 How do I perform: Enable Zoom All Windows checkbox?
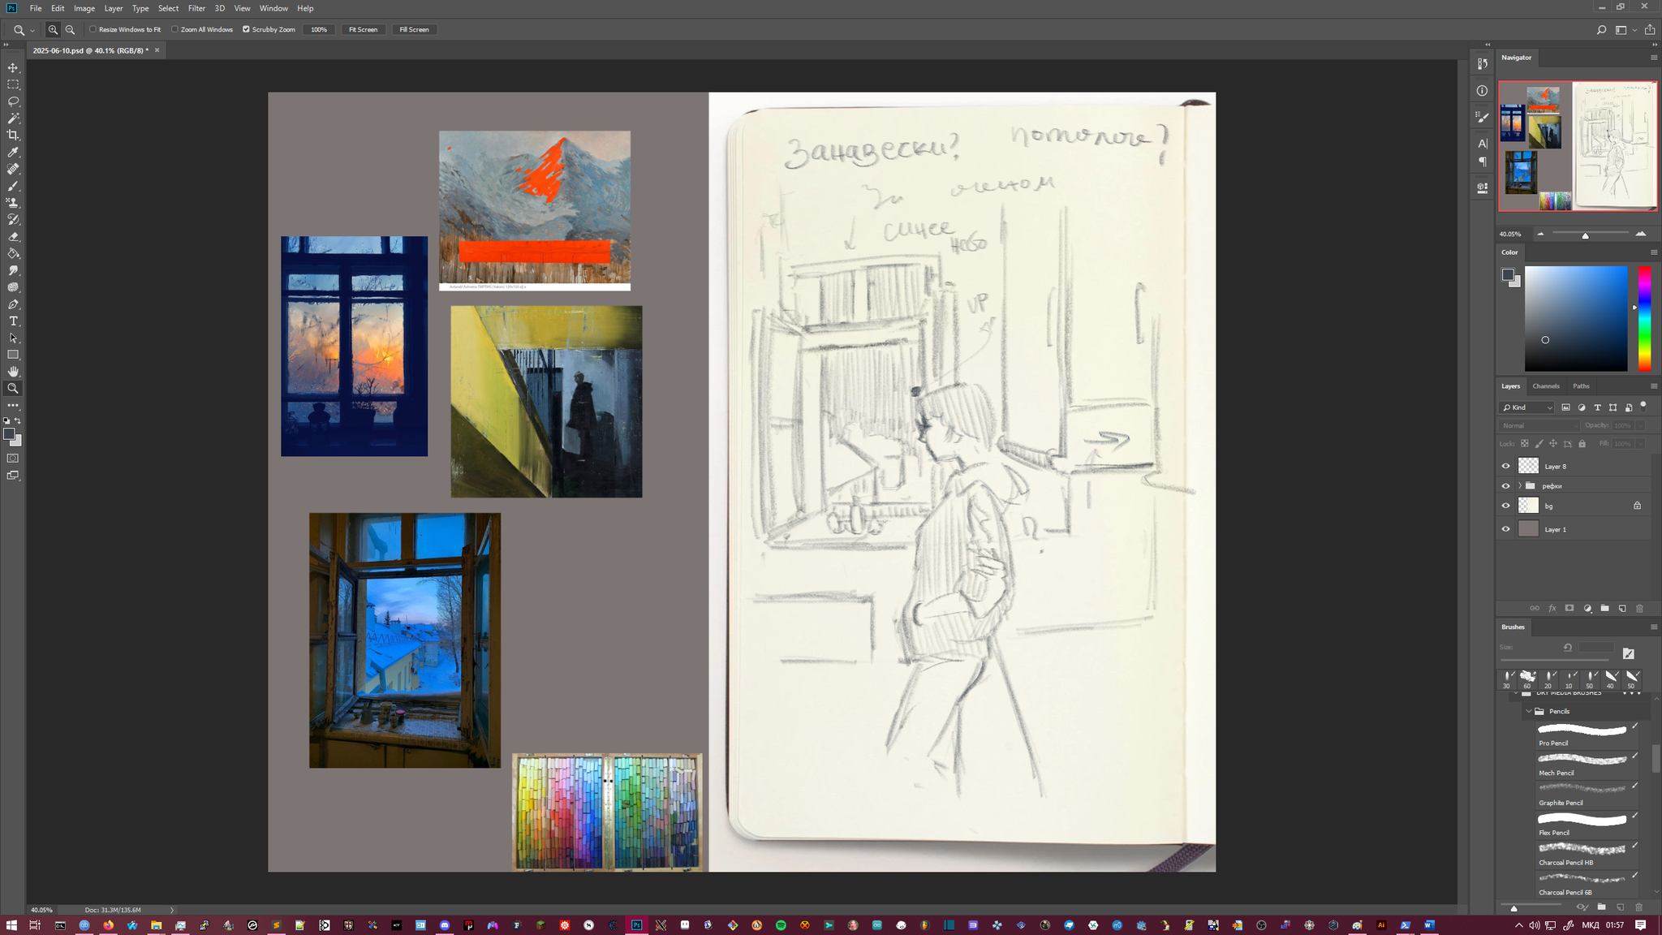click(174, 29)
